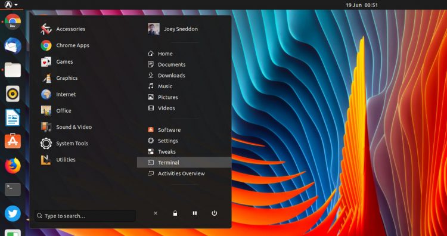Click the Games playing cards icon
The image size is (447, 236).
[x=46, y=61]
